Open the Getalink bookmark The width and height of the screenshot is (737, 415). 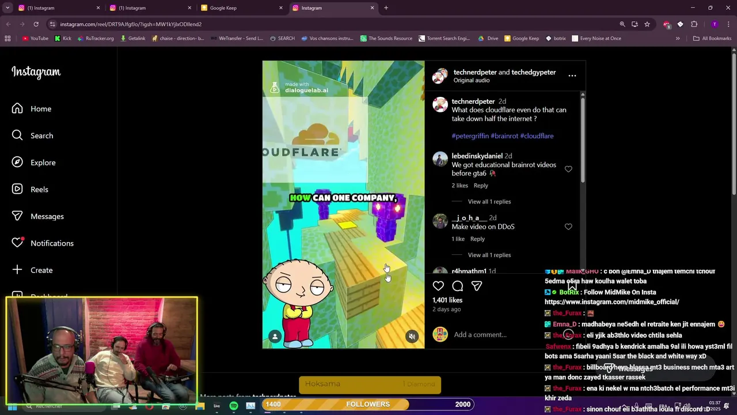(133, 39)
